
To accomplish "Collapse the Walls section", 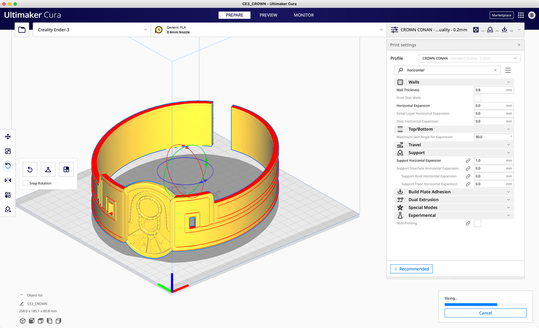I will [454, 82].
